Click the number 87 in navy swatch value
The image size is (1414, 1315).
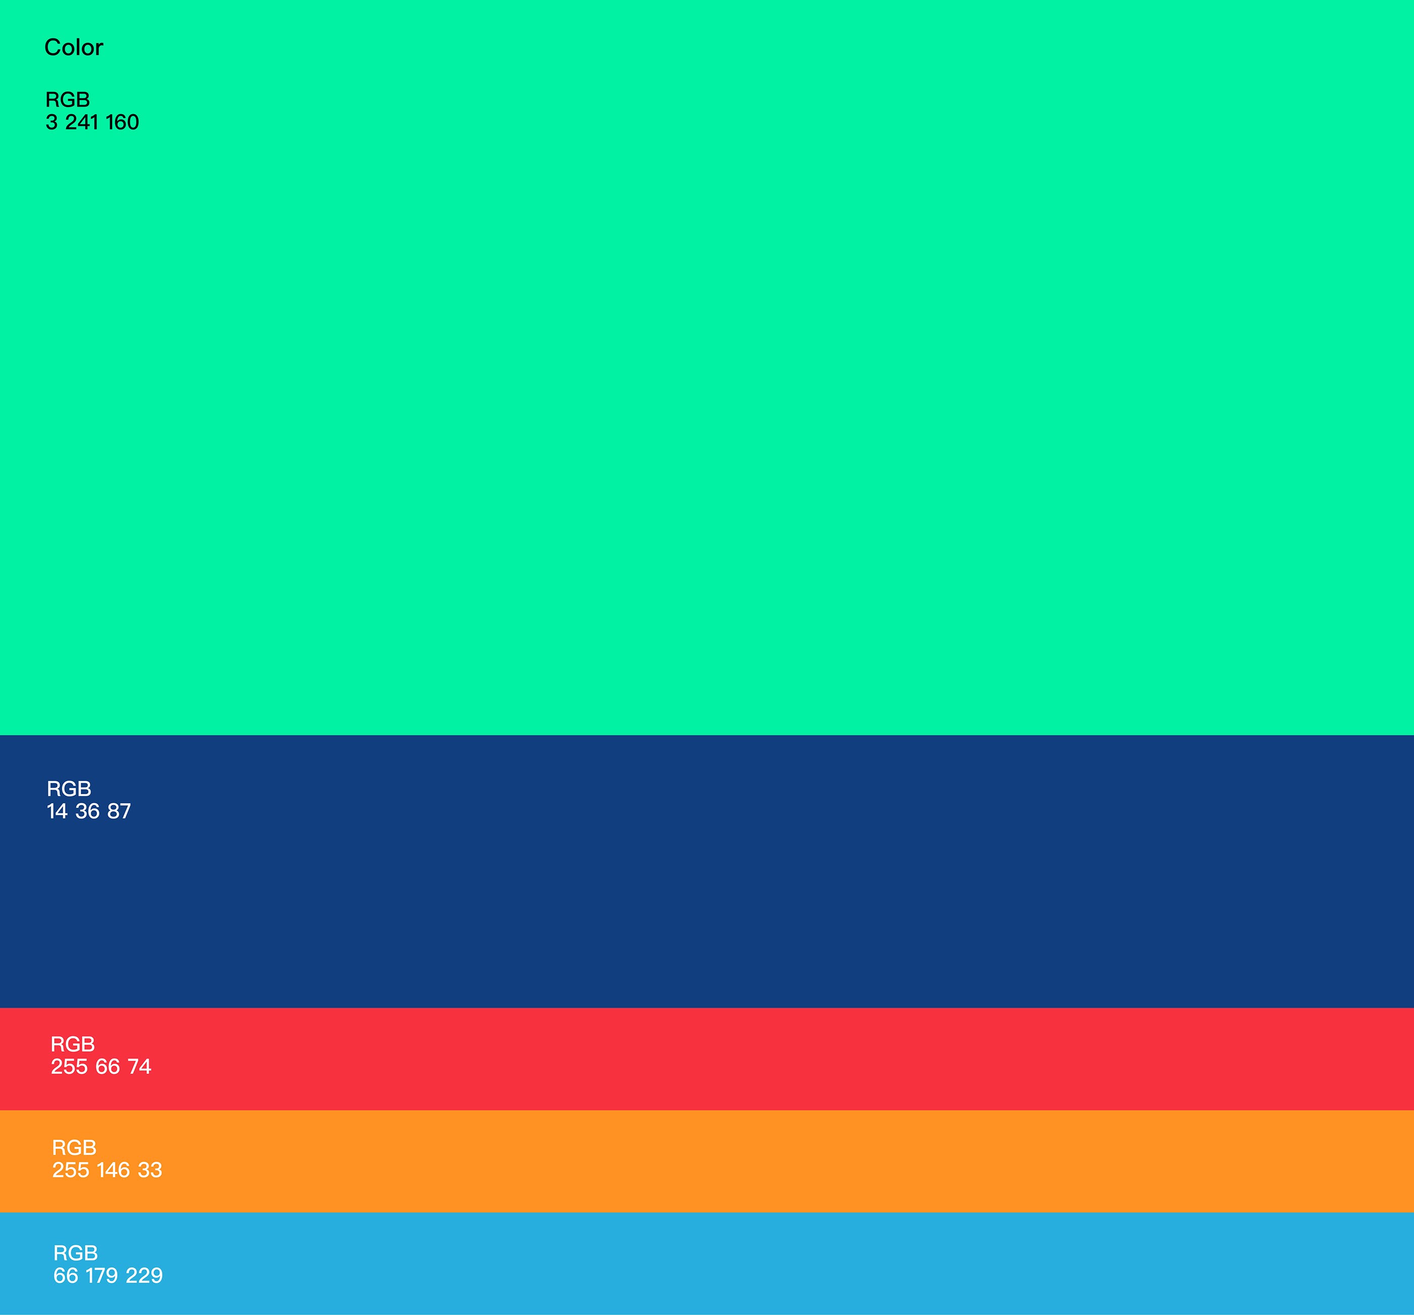coord(119,811)
